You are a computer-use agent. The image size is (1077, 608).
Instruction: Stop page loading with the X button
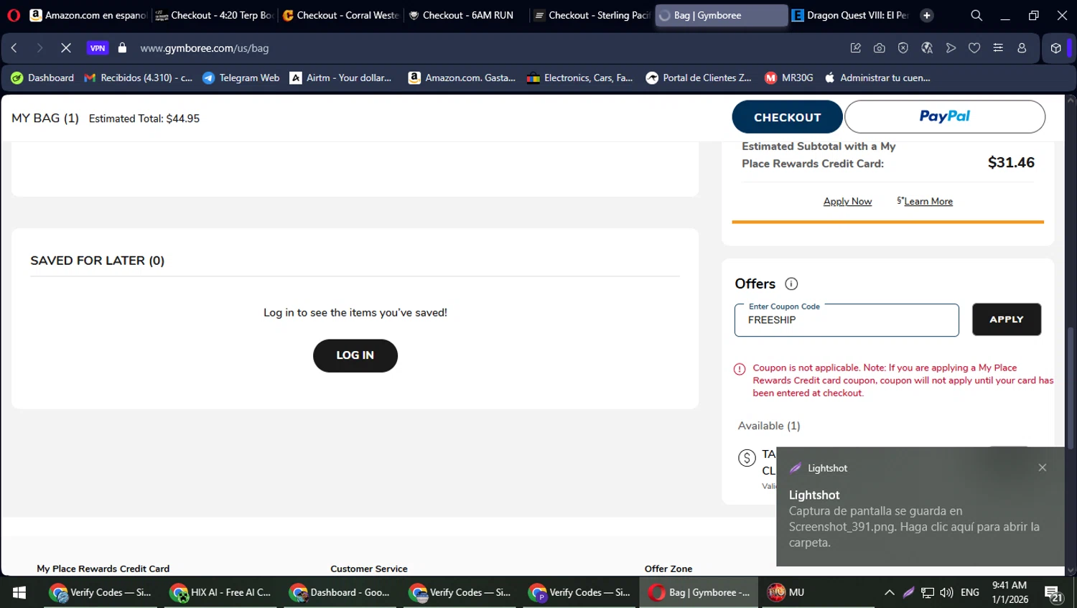[x=65, y=48]
